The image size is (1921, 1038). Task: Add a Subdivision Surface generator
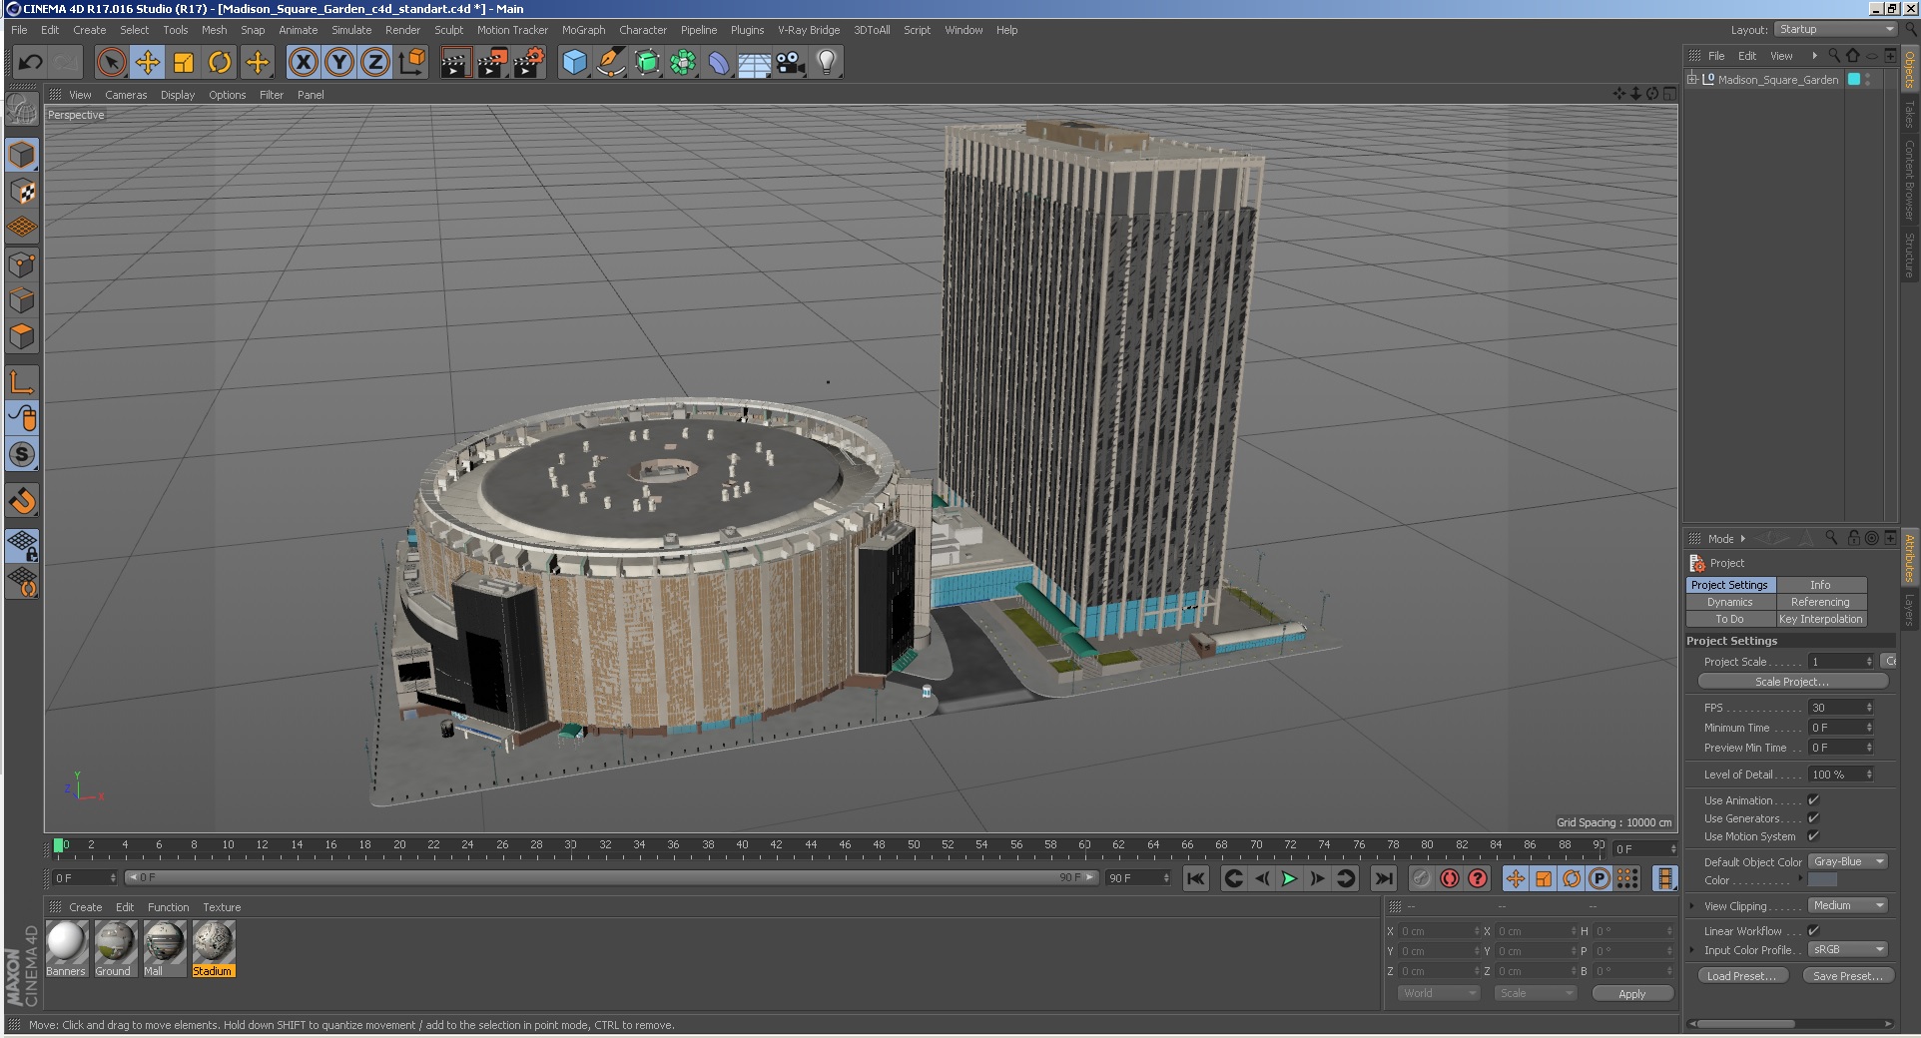click(647, 63)
